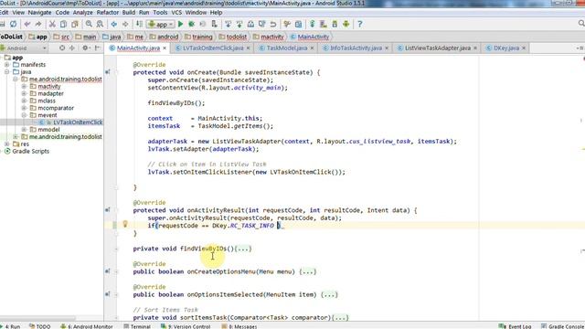Expand folded onCreateOptionsMenu method body
The image size is (585, 329).
coord(308,271)
